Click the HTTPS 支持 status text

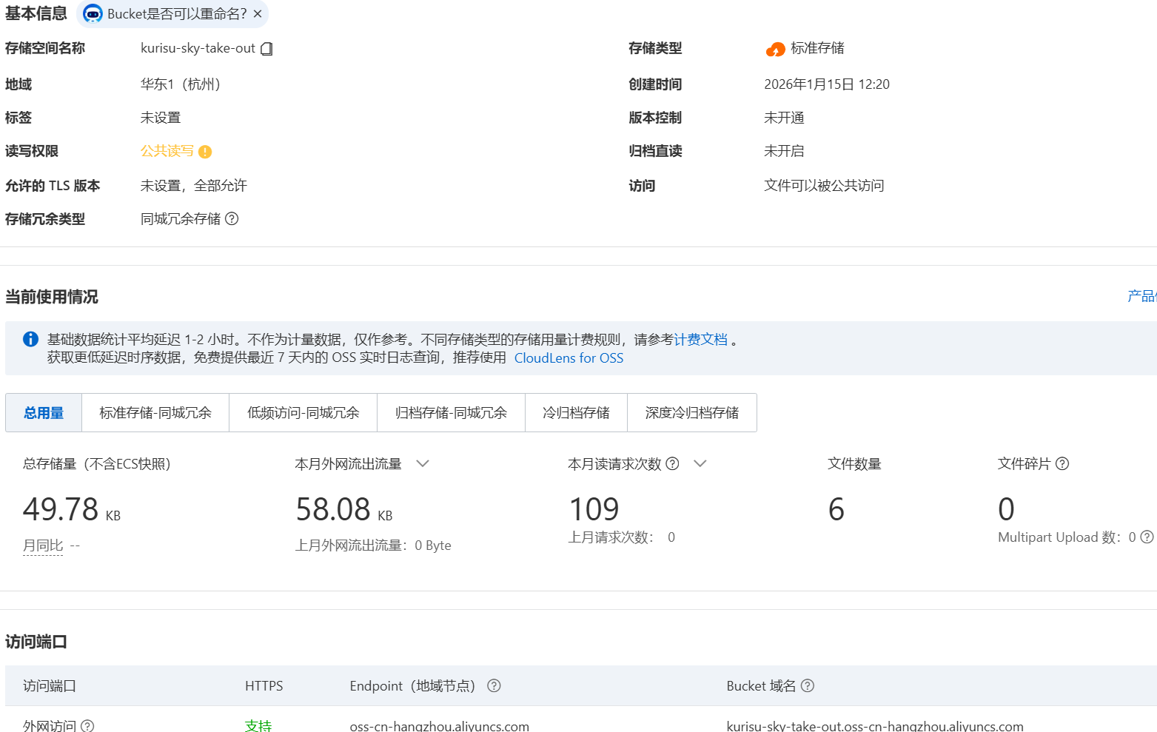[258, 726]
